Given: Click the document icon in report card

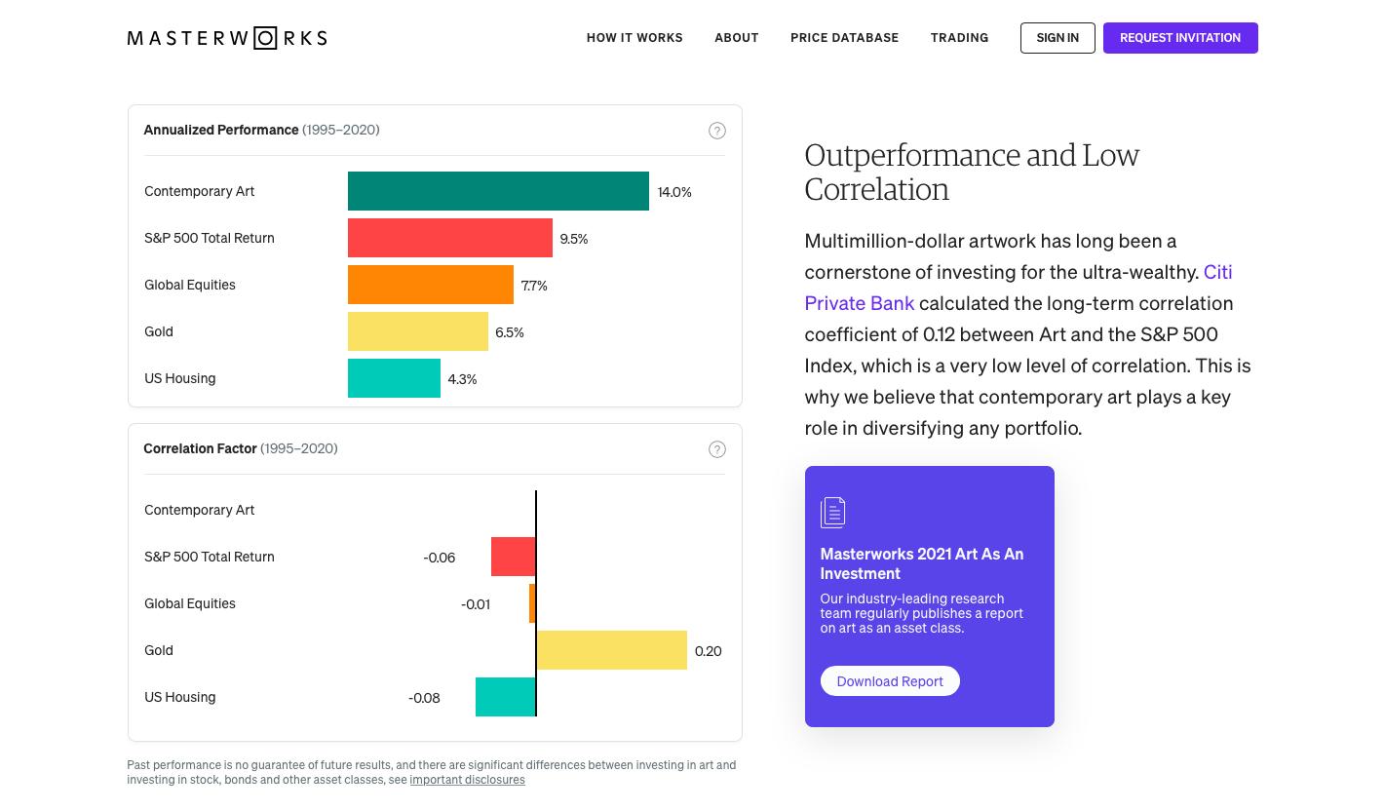Looking at the screenshot, I should 833,513.
